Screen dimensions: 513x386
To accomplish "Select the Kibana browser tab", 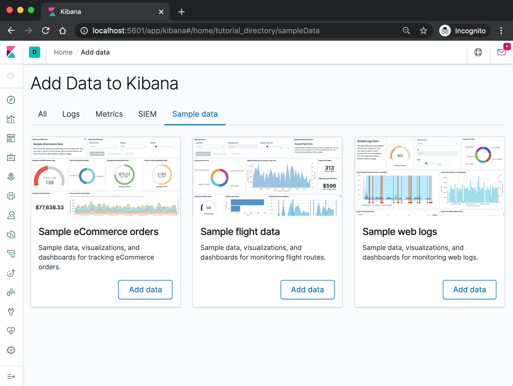I will [x=106, y=12].
